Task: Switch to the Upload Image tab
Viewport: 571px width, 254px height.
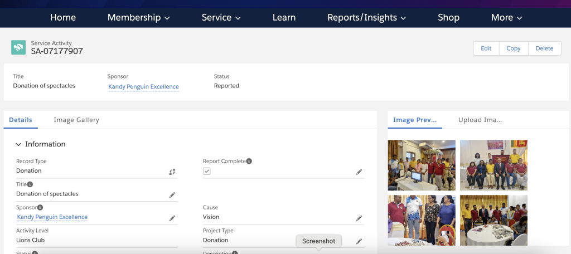Action: click(480, 120)
